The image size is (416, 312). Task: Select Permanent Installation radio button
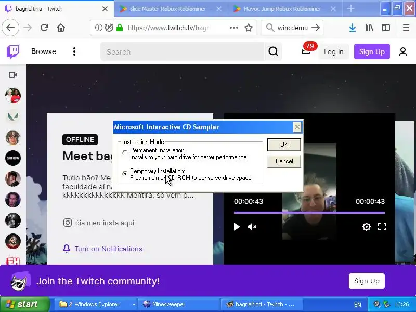point(125,152)
